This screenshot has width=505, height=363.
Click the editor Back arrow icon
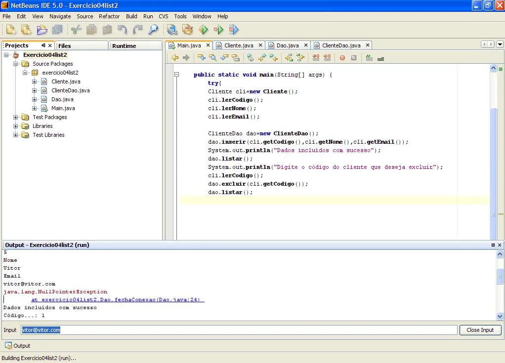pyautogui.click(x=175, y=58)
